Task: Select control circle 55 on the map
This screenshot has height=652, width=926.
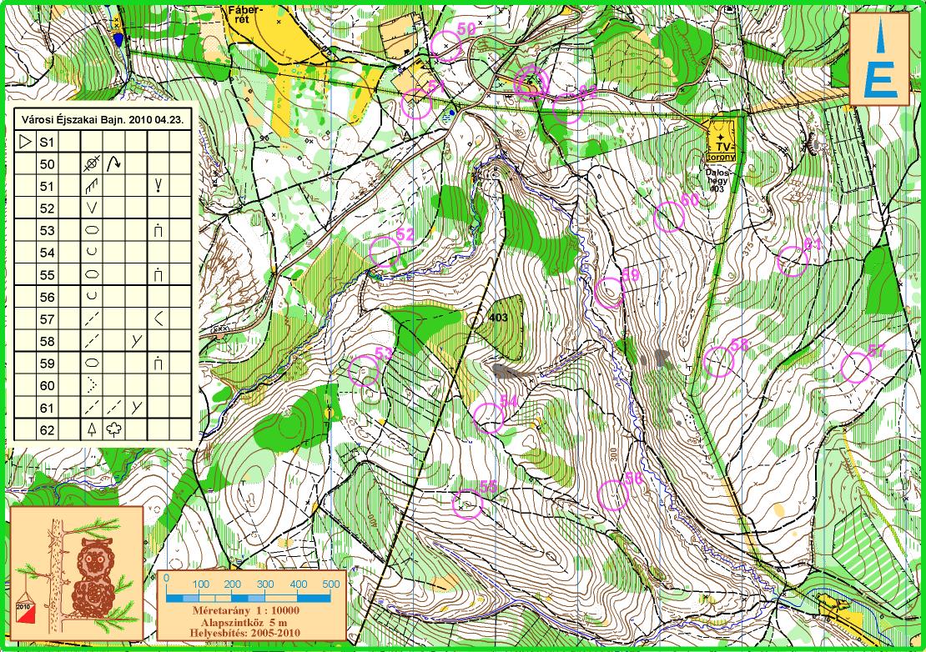Action: 468,504
